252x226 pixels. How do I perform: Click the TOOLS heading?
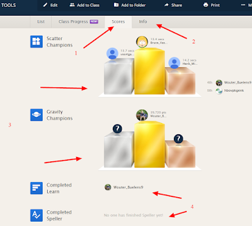(9, 5)
